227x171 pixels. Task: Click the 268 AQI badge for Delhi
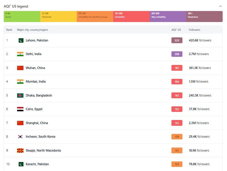tap(177, 54)
